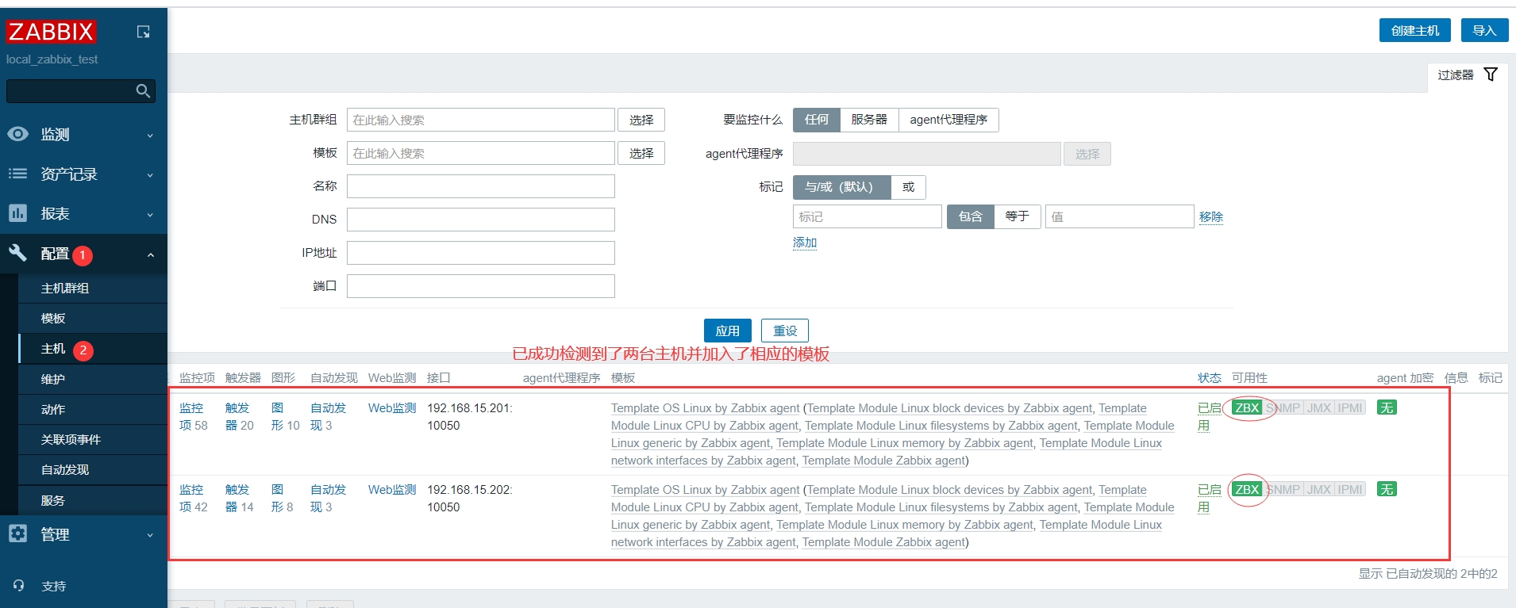Open 主机群组 submenu item
This screenshot has width=1516, height=608.
click(x=93, y=288)
